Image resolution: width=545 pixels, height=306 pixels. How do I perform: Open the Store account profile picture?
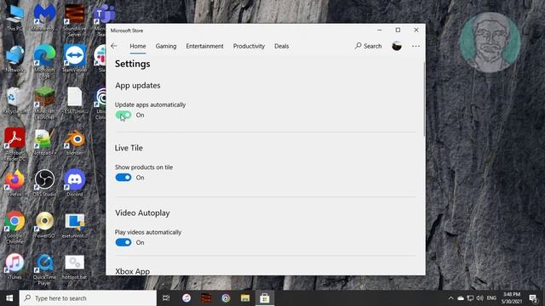397,46
